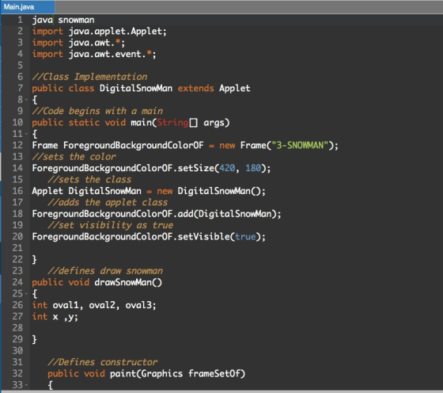Click line number 5 in the gutter
Screen dimensions: 443x393
pos(20,65)
